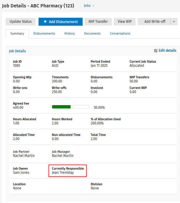This screenshot has width=180, height=203.
Task: Click the Add Disbursement button
Action: [x=61, y=22]
